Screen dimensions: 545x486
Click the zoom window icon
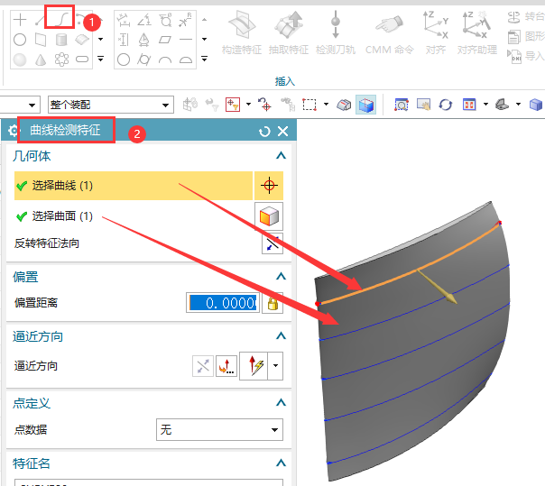click(x=402, y=105)
